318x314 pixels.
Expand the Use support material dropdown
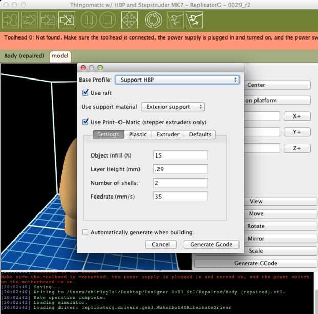click(x=172, y=107)
